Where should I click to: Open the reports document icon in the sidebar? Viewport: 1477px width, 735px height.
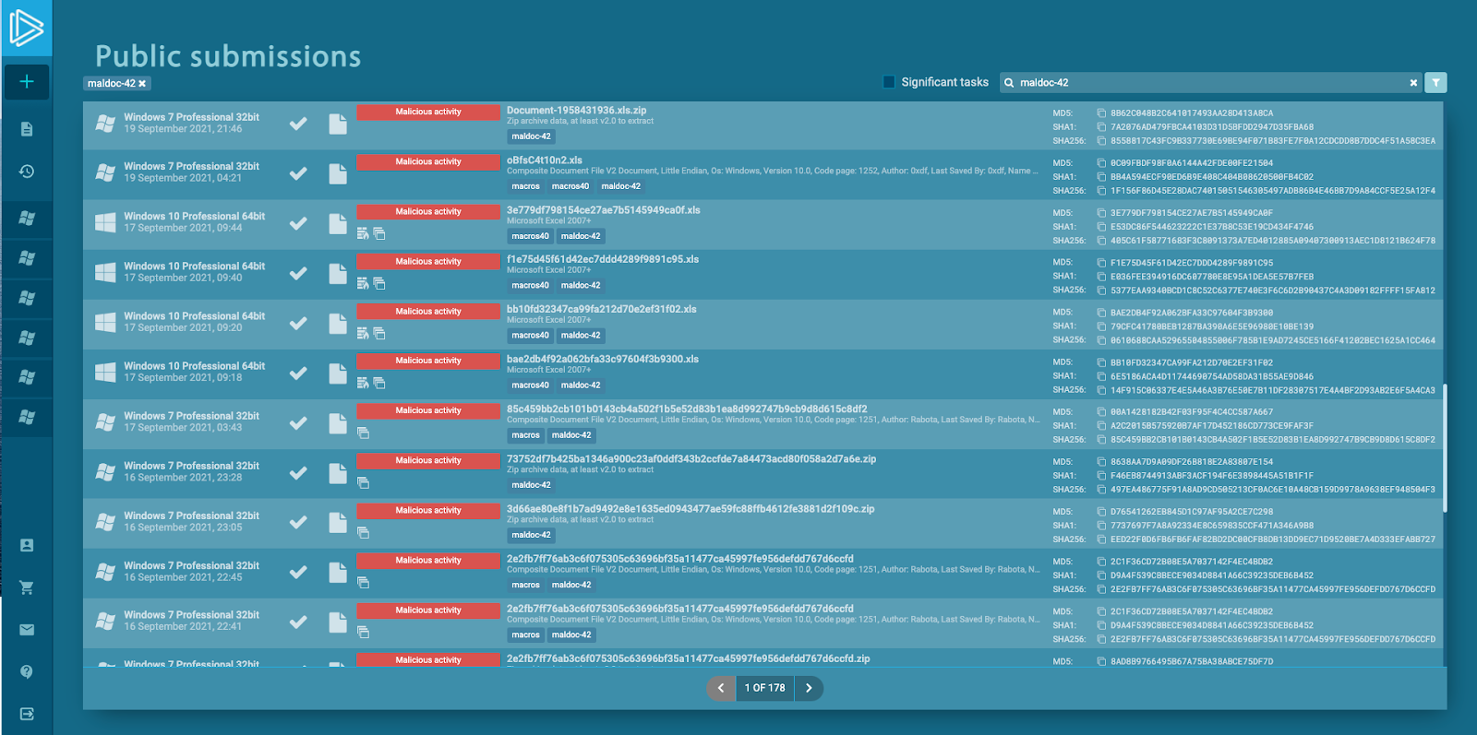(27, 129)
